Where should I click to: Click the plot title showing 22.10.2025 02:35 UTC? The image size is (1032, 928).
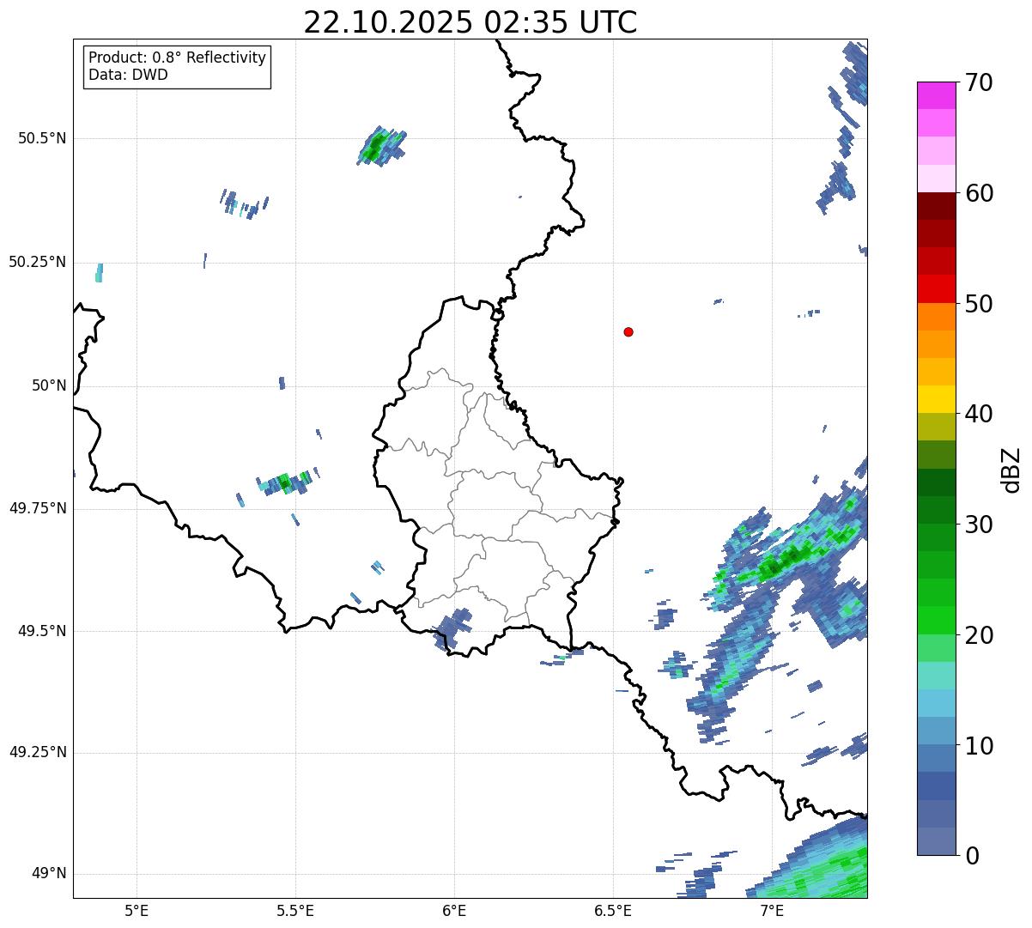click(470, 22)
